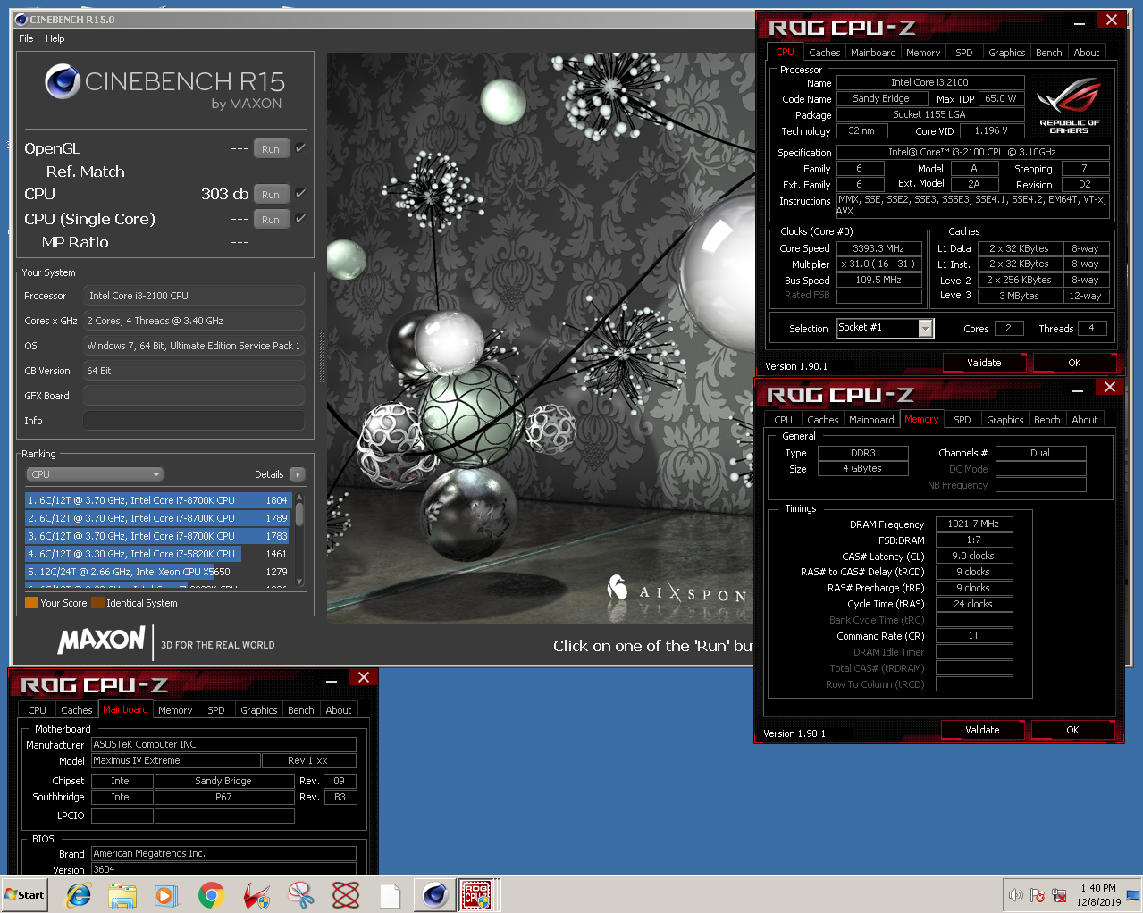Select ranking row 5 Intel Xeon X5650
1143x913 pixels.
click(x=158, y=572)
